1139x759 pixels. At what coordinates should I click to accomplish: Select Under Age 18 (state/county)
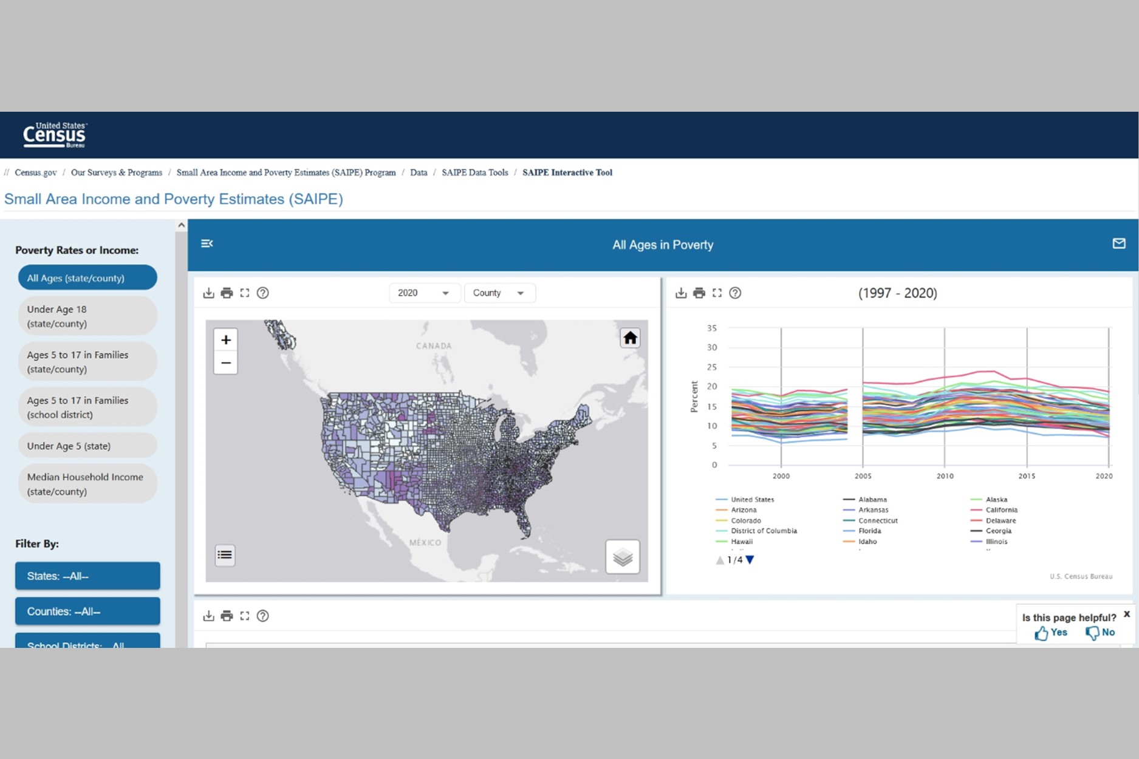(x=87, y=316)
